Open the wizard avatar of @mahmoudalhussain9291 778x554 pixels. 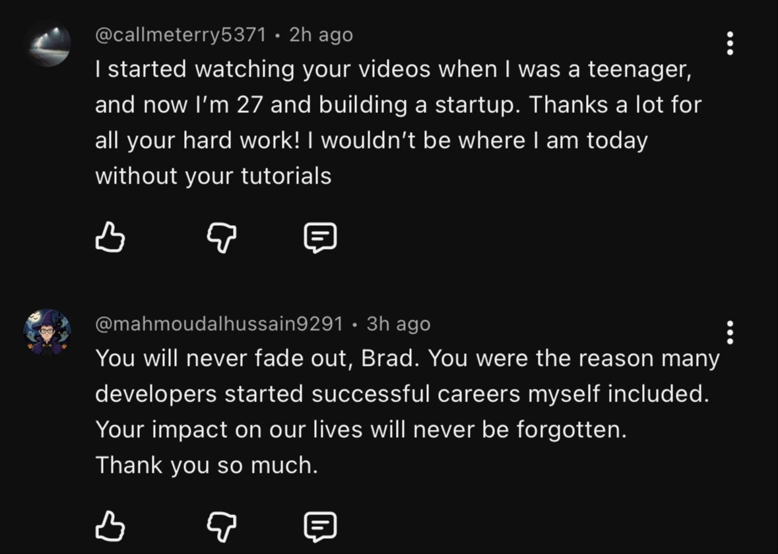[x=47, y=332]
